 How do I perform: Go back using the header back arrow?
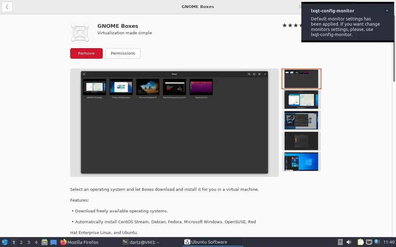[x=7, y=7]
